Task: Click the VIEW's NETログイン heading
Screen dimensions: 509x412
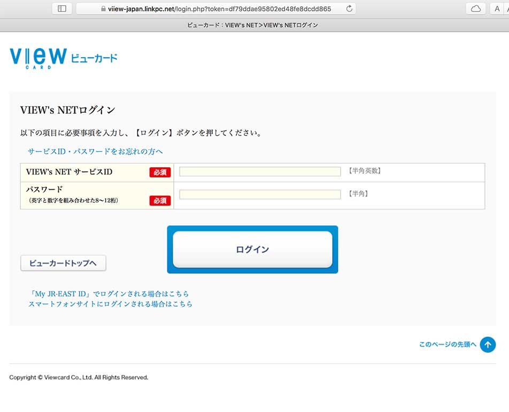Action: tap(67, 110)
